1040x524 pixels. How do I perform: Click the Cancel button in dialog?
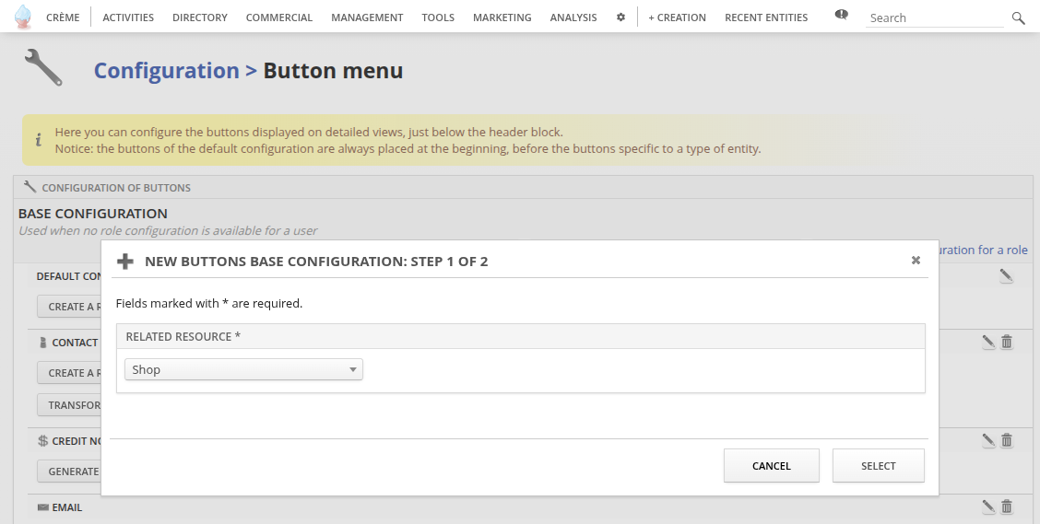[x=772, y=466]
